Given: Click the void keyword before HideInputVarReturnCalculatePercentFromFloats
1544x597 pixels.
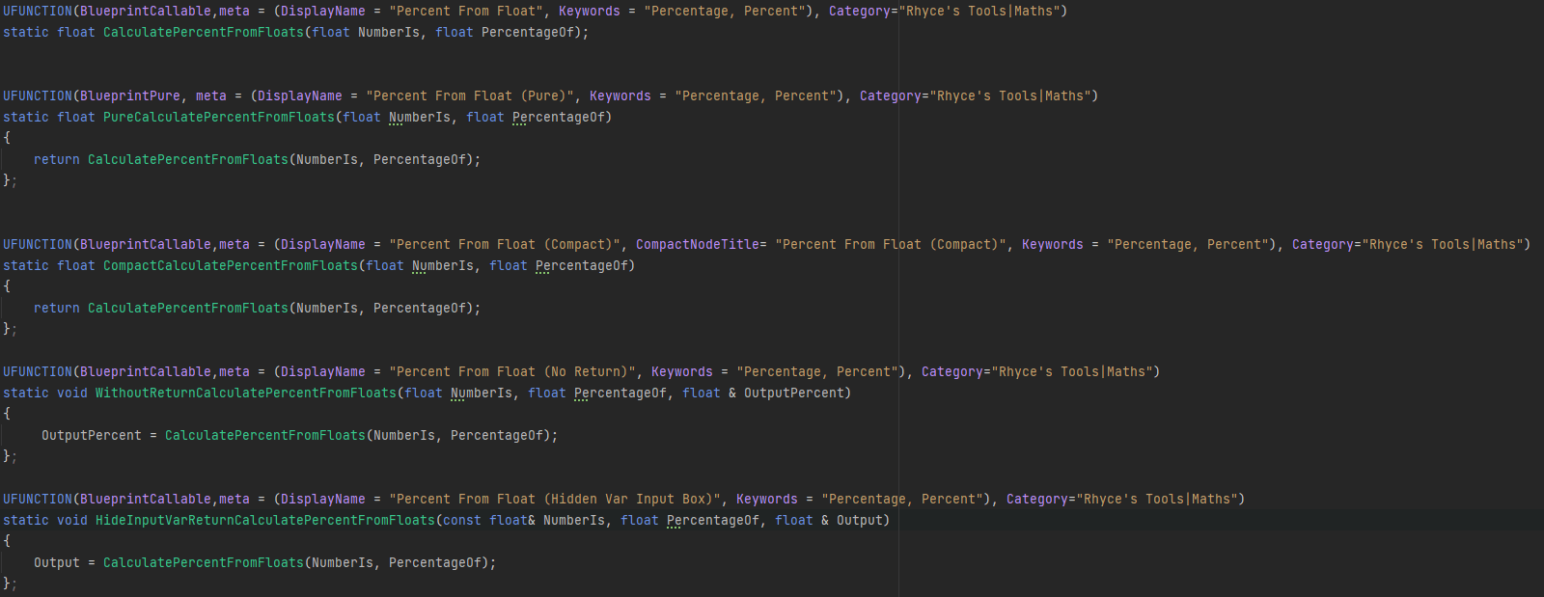Looking at the screenshot, I should (x=72, y=520).
